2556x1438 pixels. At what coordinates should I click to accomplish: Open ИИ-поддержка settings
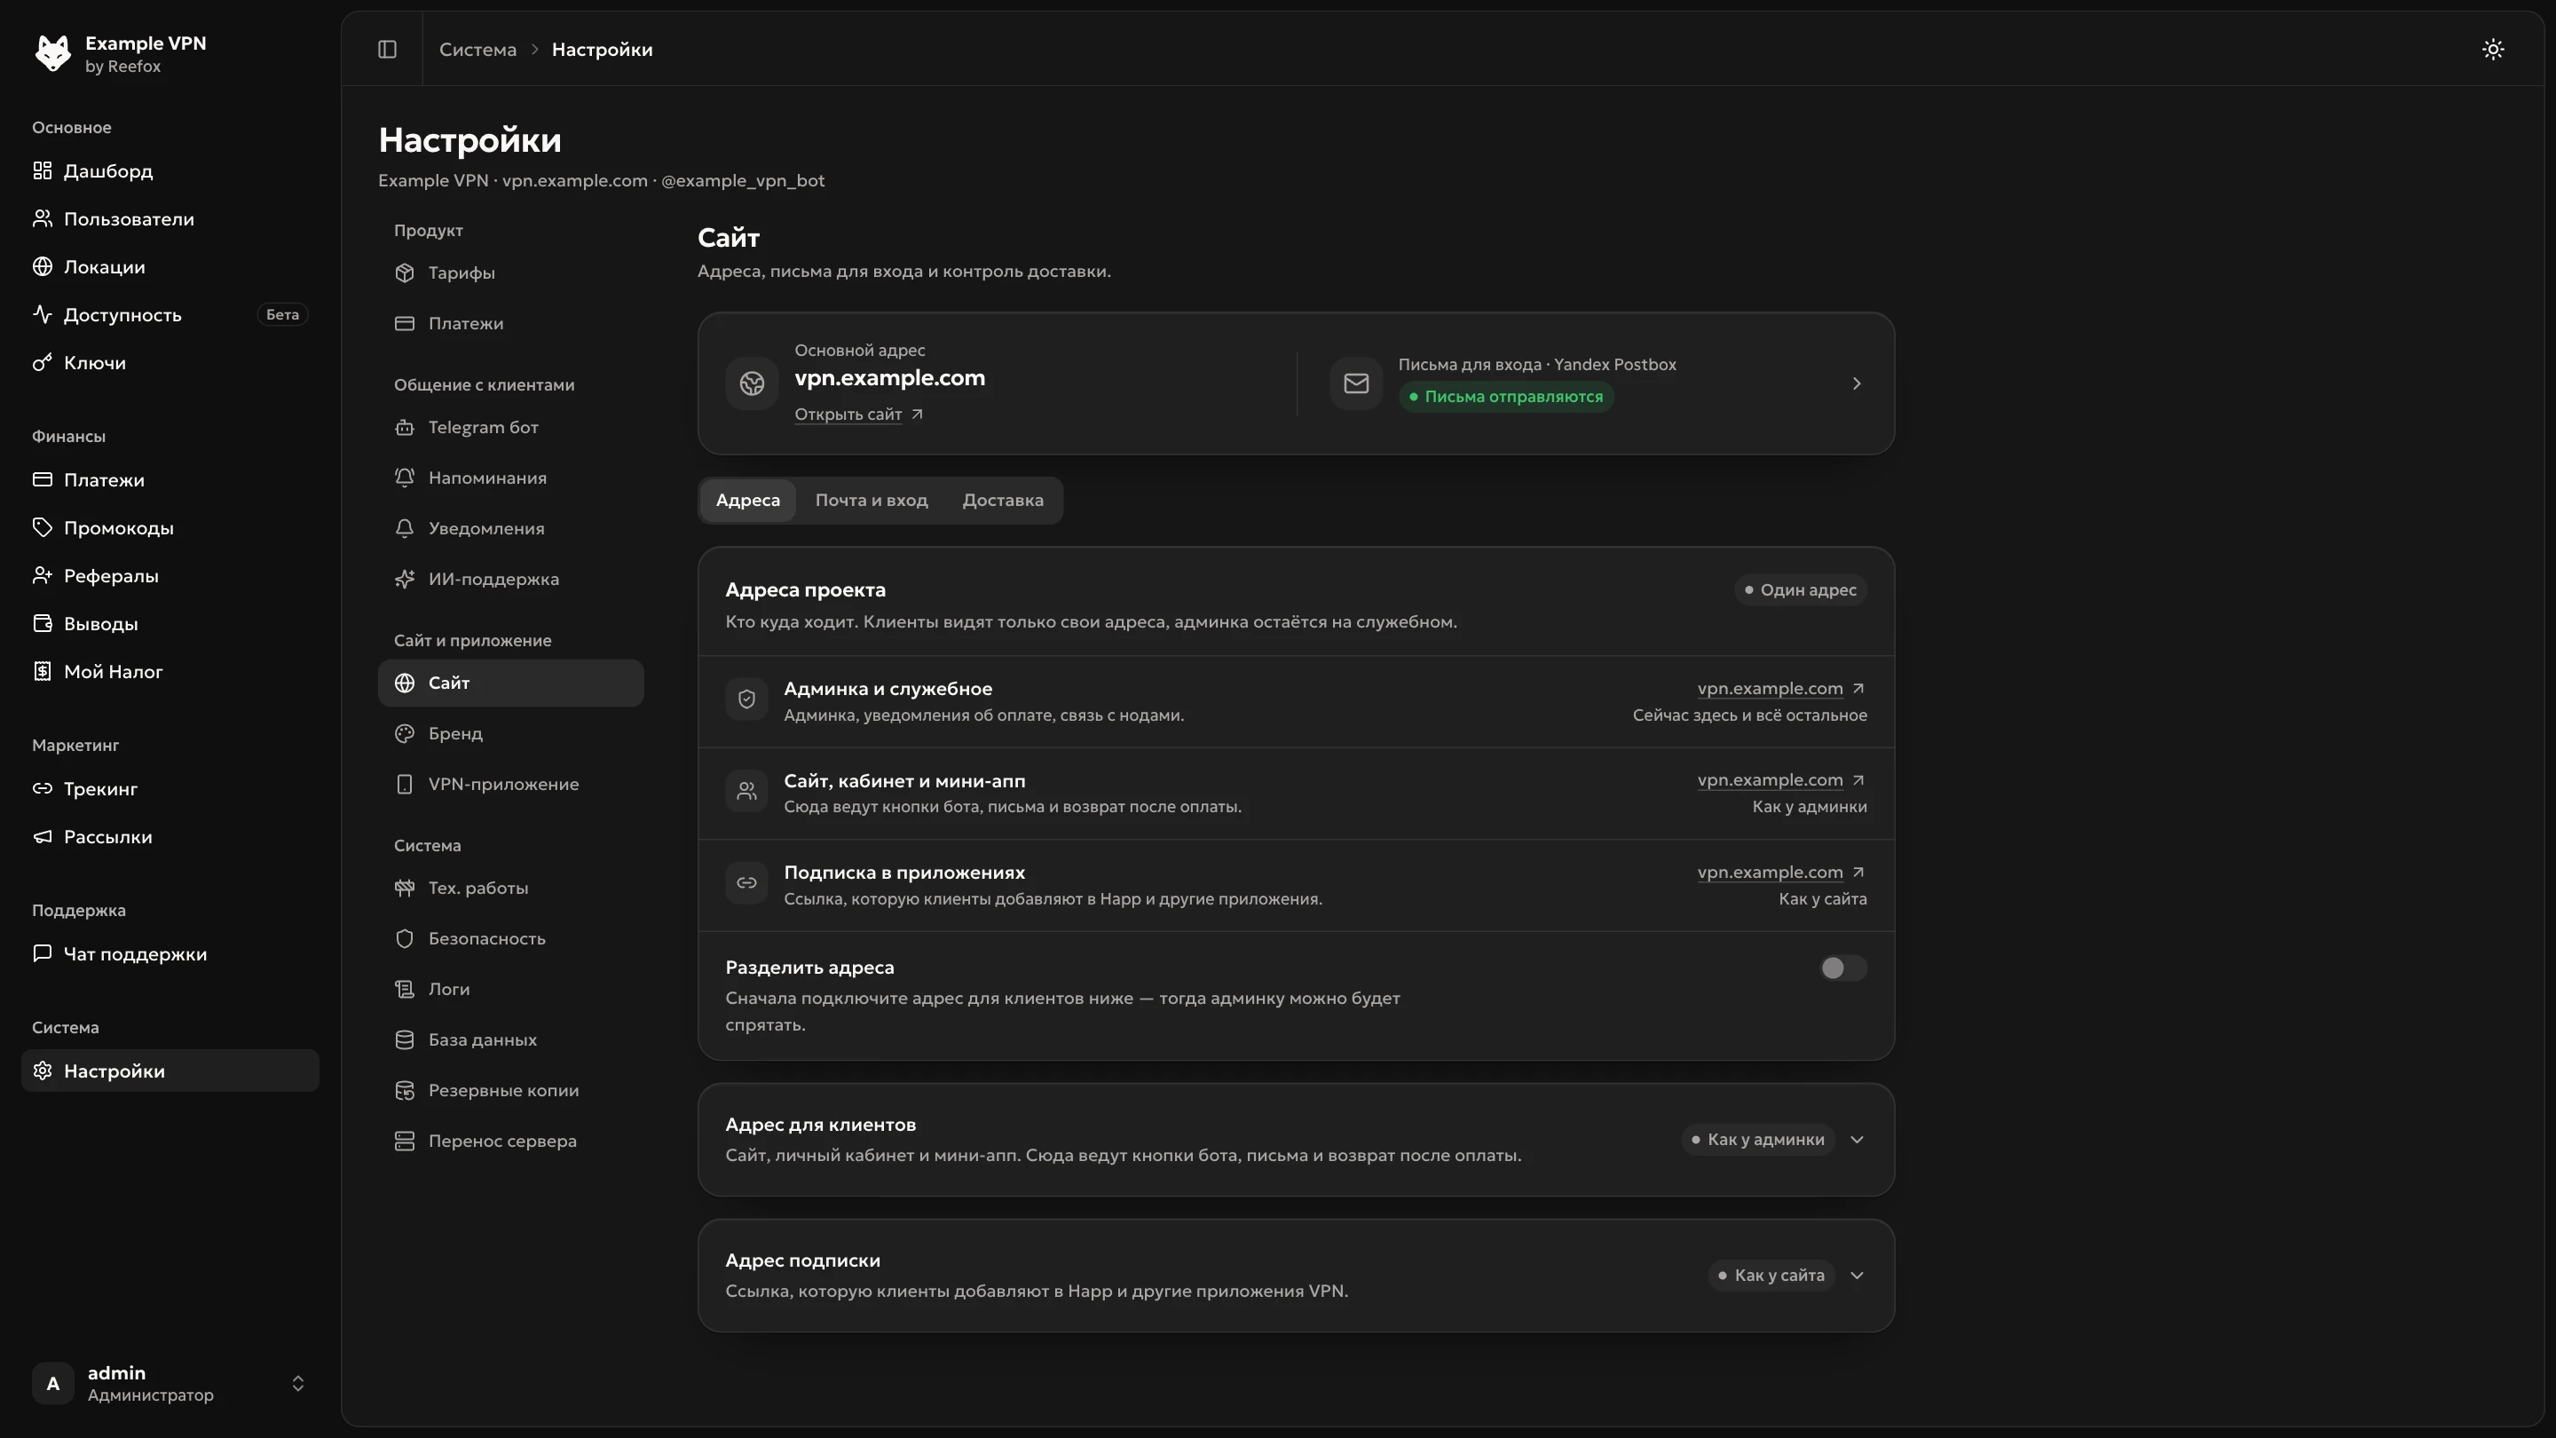pyautogui.click(x=510, y=580)
